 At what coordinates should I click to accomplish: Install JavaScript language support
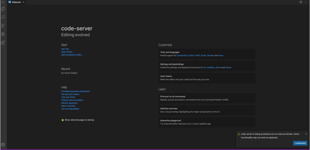click(x=182, y=56)
